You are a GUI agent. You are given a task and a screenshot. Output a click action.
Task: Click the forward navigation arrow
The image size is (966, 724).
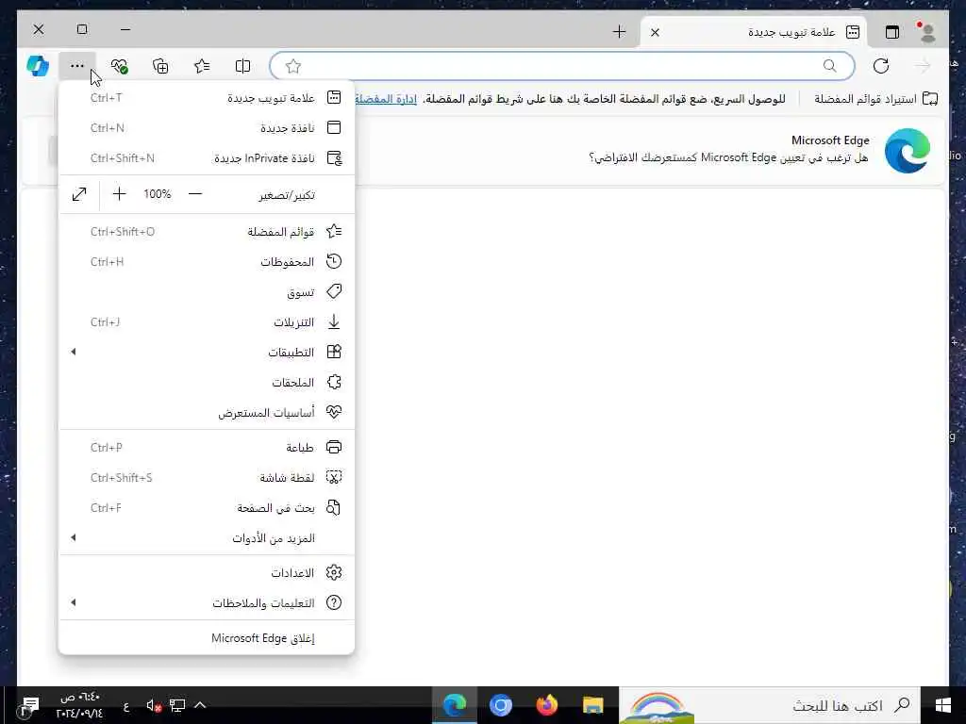tap(923, 66)
